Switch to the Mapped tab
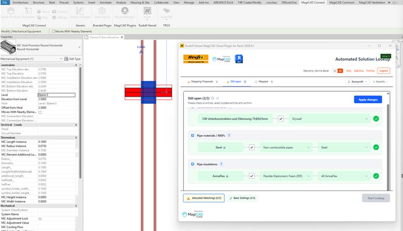403x231 pixels. [x=263, y=82]
